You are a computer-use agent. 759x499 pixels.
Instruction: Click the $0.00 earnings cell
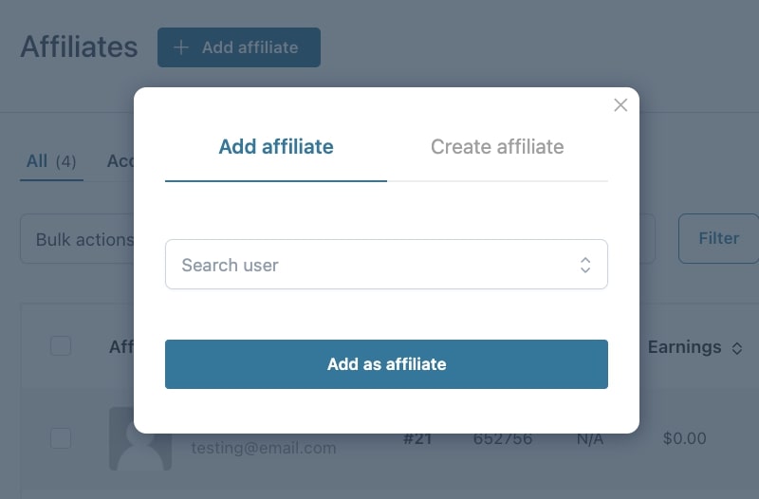[684, 438]
